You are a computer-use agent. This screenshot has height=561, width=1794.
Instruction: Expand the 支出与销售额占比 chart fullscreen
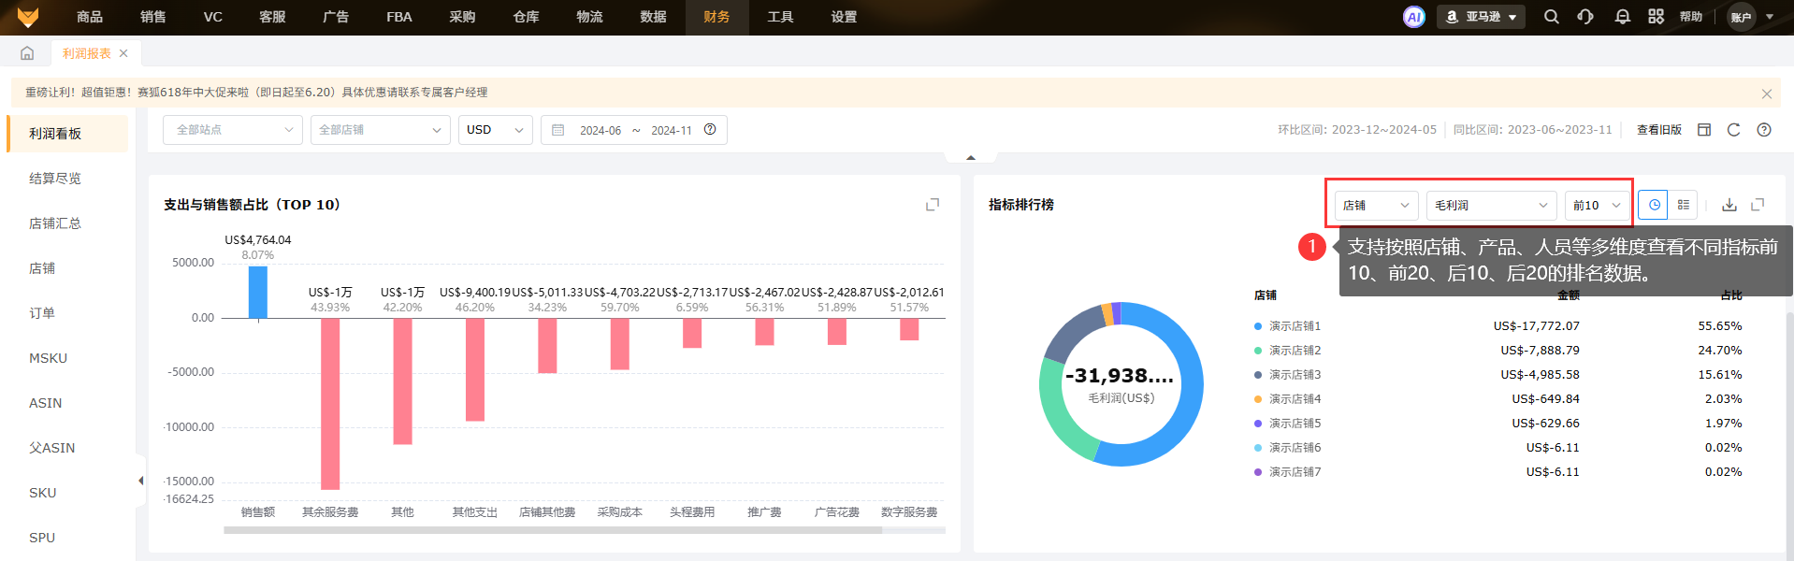point(932,205)
